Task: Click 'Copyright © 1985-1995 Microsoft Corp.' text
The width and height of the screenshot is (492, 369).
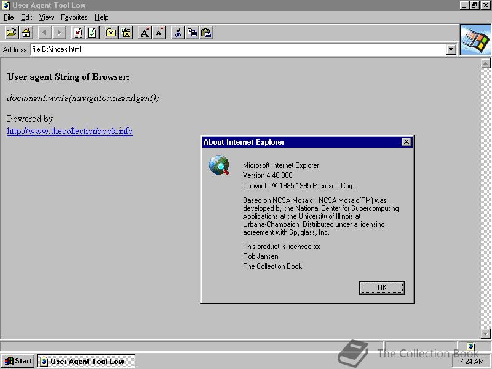Action: pyautogui.click(x=300, y=186)
